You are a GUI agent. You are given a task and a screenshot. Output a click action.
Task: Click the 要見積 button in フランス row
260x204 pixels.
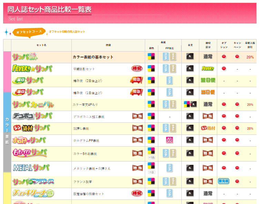(223, 181)
